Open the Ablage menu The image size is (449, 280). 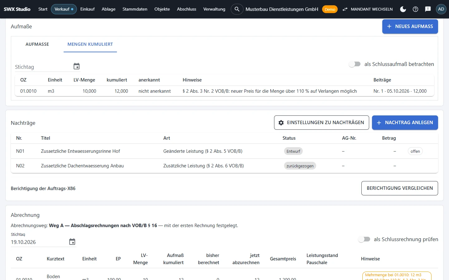coord(109,9)
